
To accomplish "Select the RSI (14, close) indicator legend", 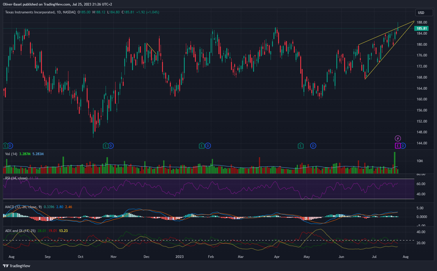I will [x=16, y=178].
